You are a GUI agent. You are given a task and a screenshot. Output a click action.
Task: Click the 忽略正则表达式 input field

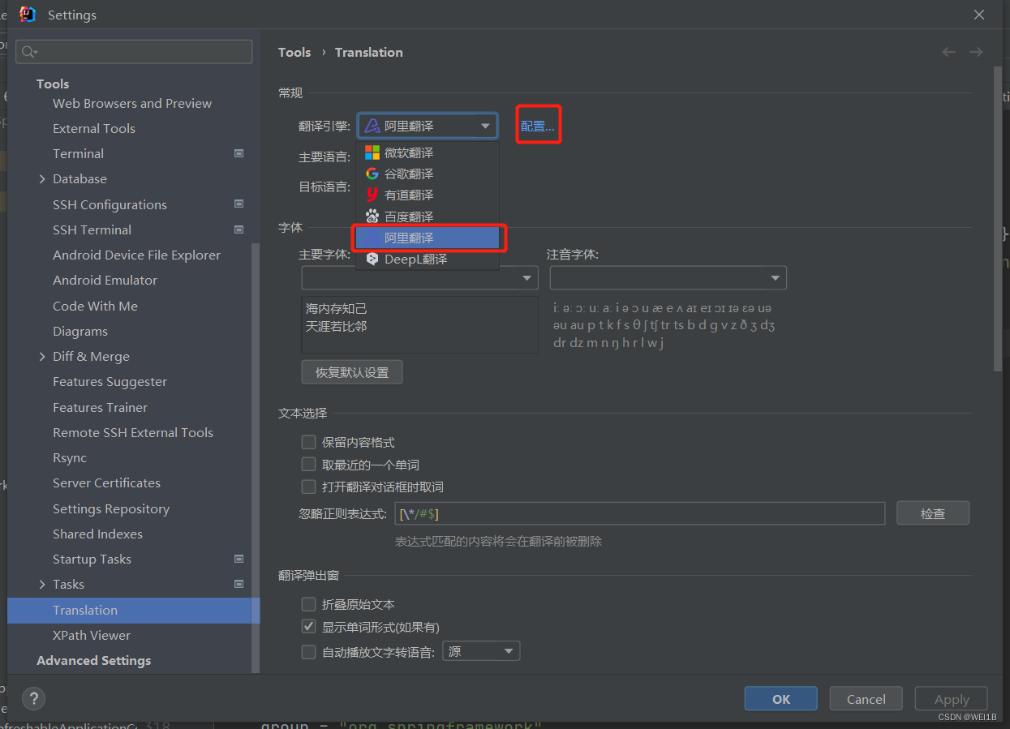coord(639,513)
